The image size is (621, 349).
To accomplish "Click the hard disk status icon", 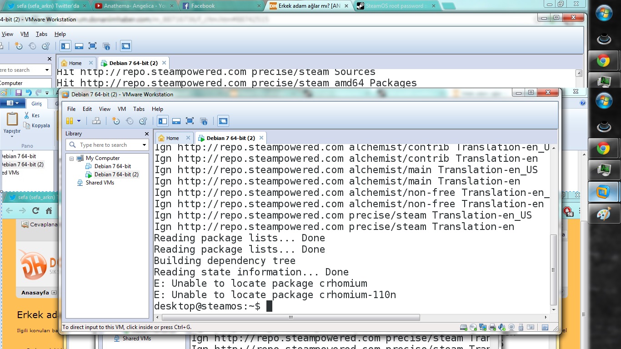I will (x=464, y=327).
